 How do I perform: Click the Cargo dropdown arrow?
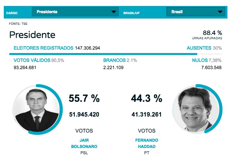114,12
